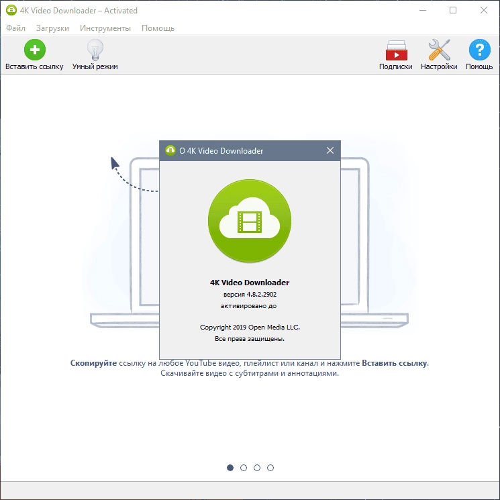This screenshot has height=500, width=500.
Task: Click the small logo in the About dialog title
Action: point(170,150)
